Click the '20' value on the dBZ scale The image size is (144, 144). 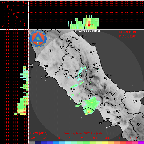[x=83, y=138]
